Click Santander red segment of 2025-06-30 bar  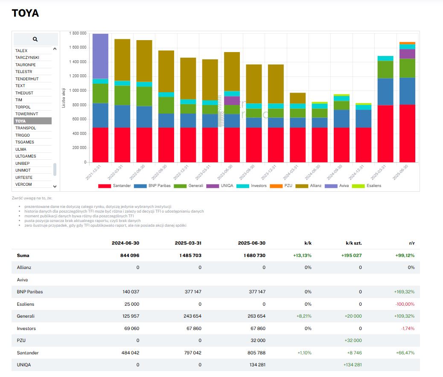tap(407, 133)
